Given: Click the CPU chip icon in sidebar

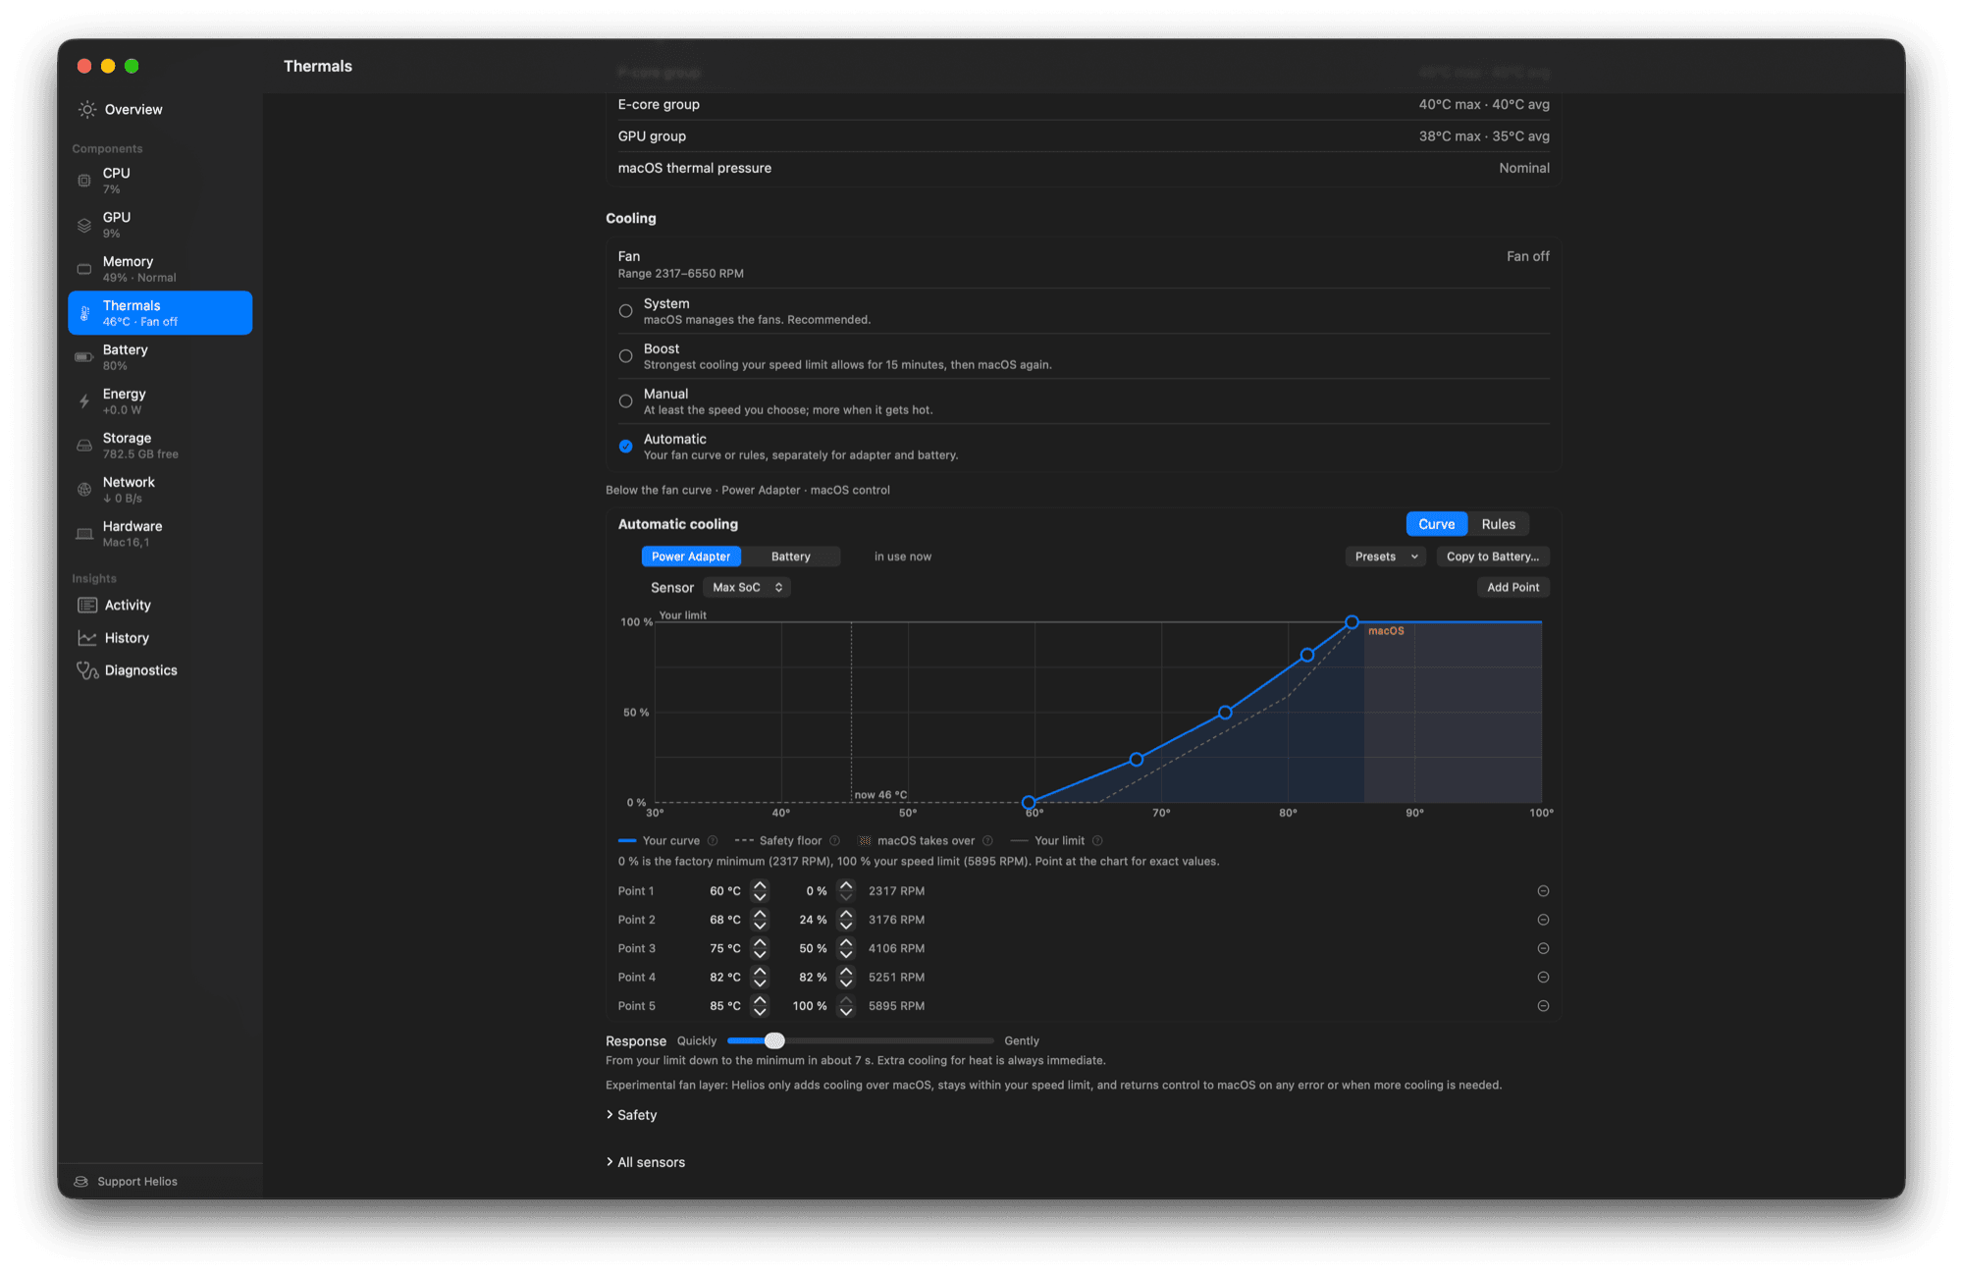Looking at the screenshot, I should pos(84,181).
